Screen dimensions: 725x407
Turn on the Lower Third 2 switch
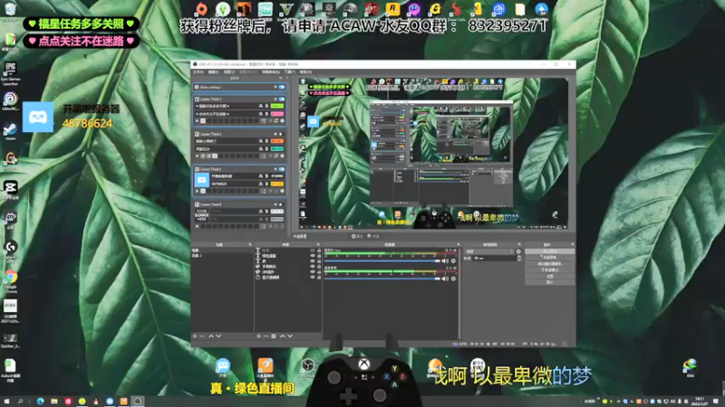point(281,134)
